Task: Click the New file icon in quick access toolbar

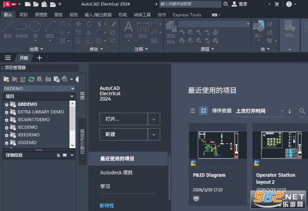Action: [28, 4]
